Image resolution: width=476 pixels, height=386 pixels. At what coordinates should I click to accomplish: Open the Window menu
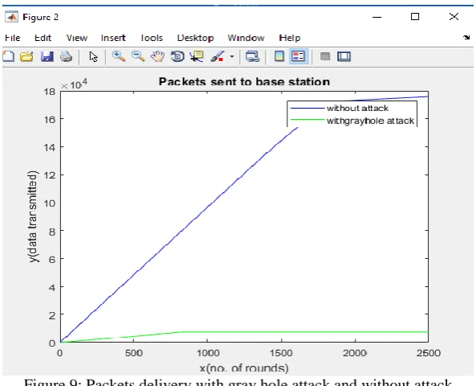[246, 38]
